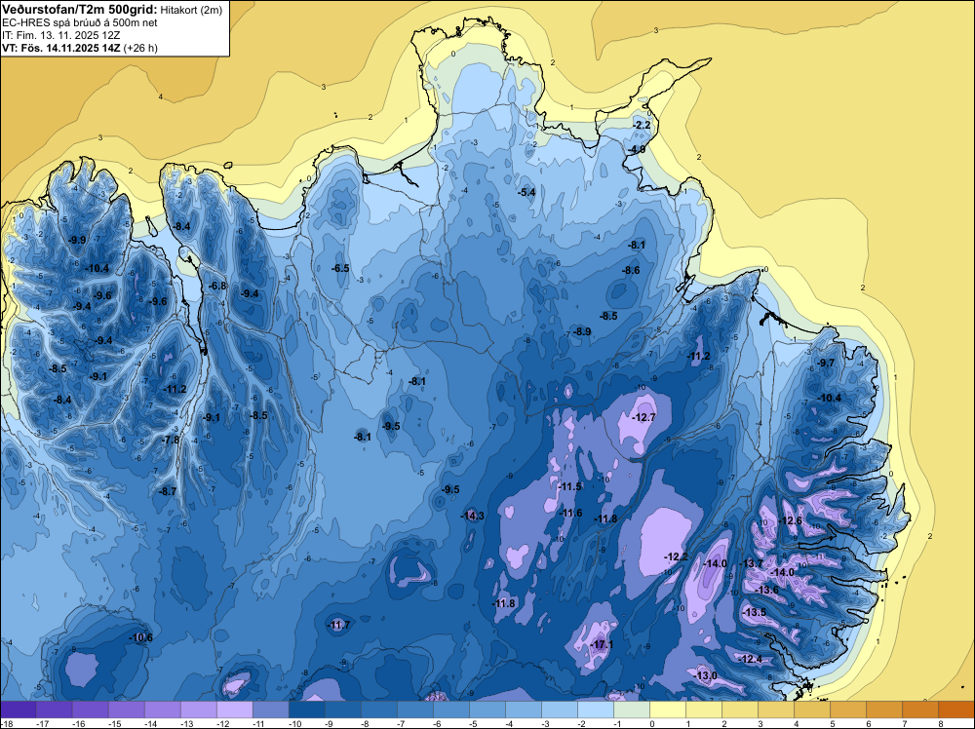The width and height of the screenshot is (975, 729).
Task: Click the -11.6 temperature label
Action: [570, 513]
